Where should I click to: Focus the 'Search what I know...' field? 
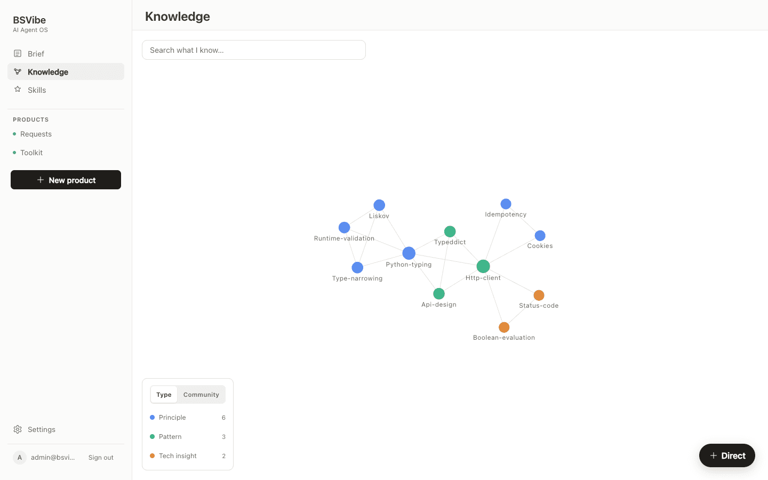tap(254, 50)
